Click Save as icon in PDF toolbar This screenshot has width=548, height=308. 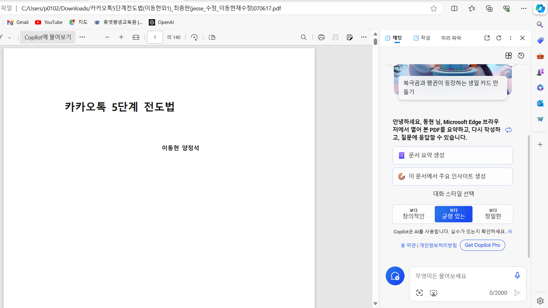coord(349,37)
